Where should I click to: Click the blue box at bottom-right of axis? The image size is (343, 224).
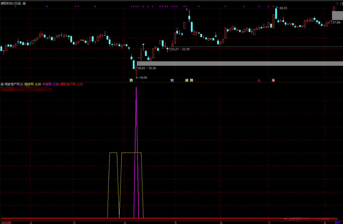(337, 222)
